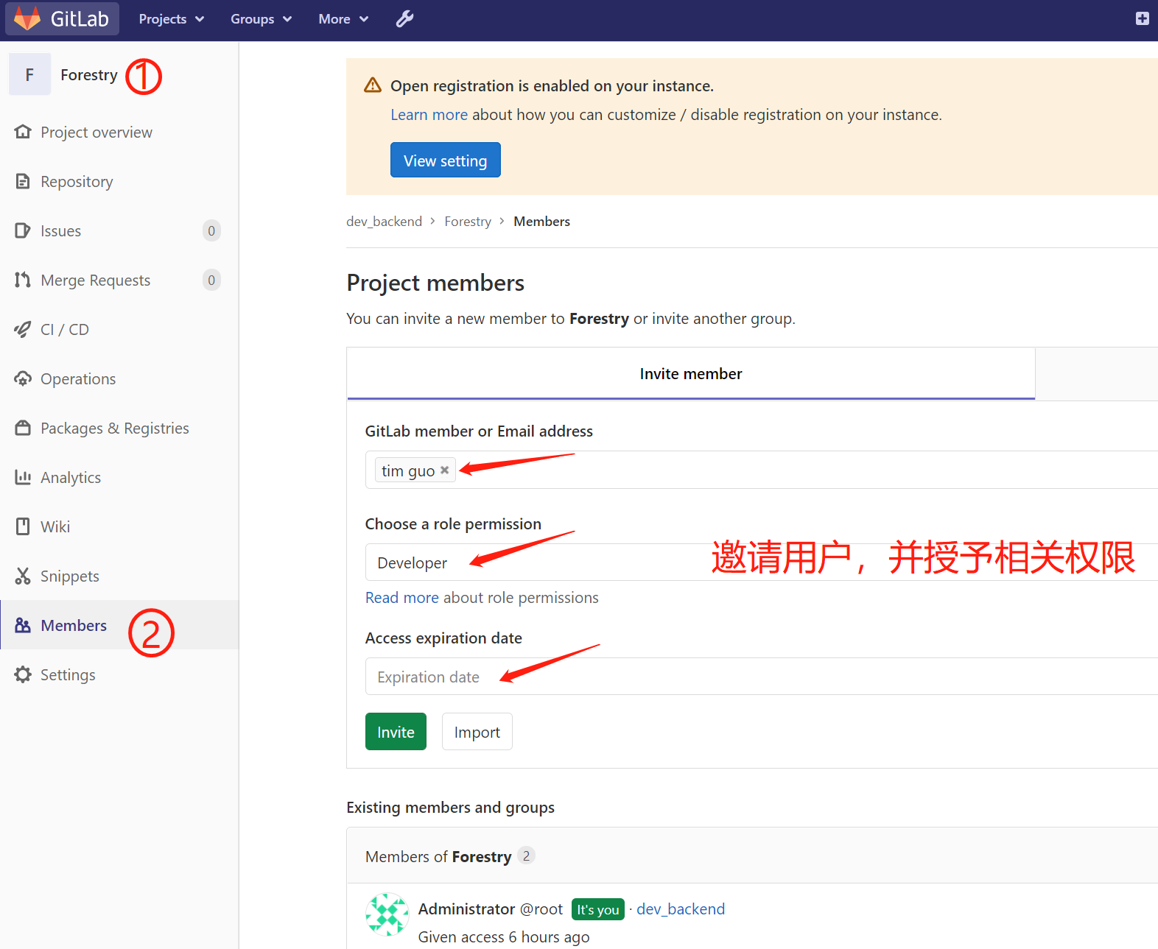The width and height of the screenshot is (1158, 949).
Task: Click the registration warning triangle icon
Action: point(373,85)
